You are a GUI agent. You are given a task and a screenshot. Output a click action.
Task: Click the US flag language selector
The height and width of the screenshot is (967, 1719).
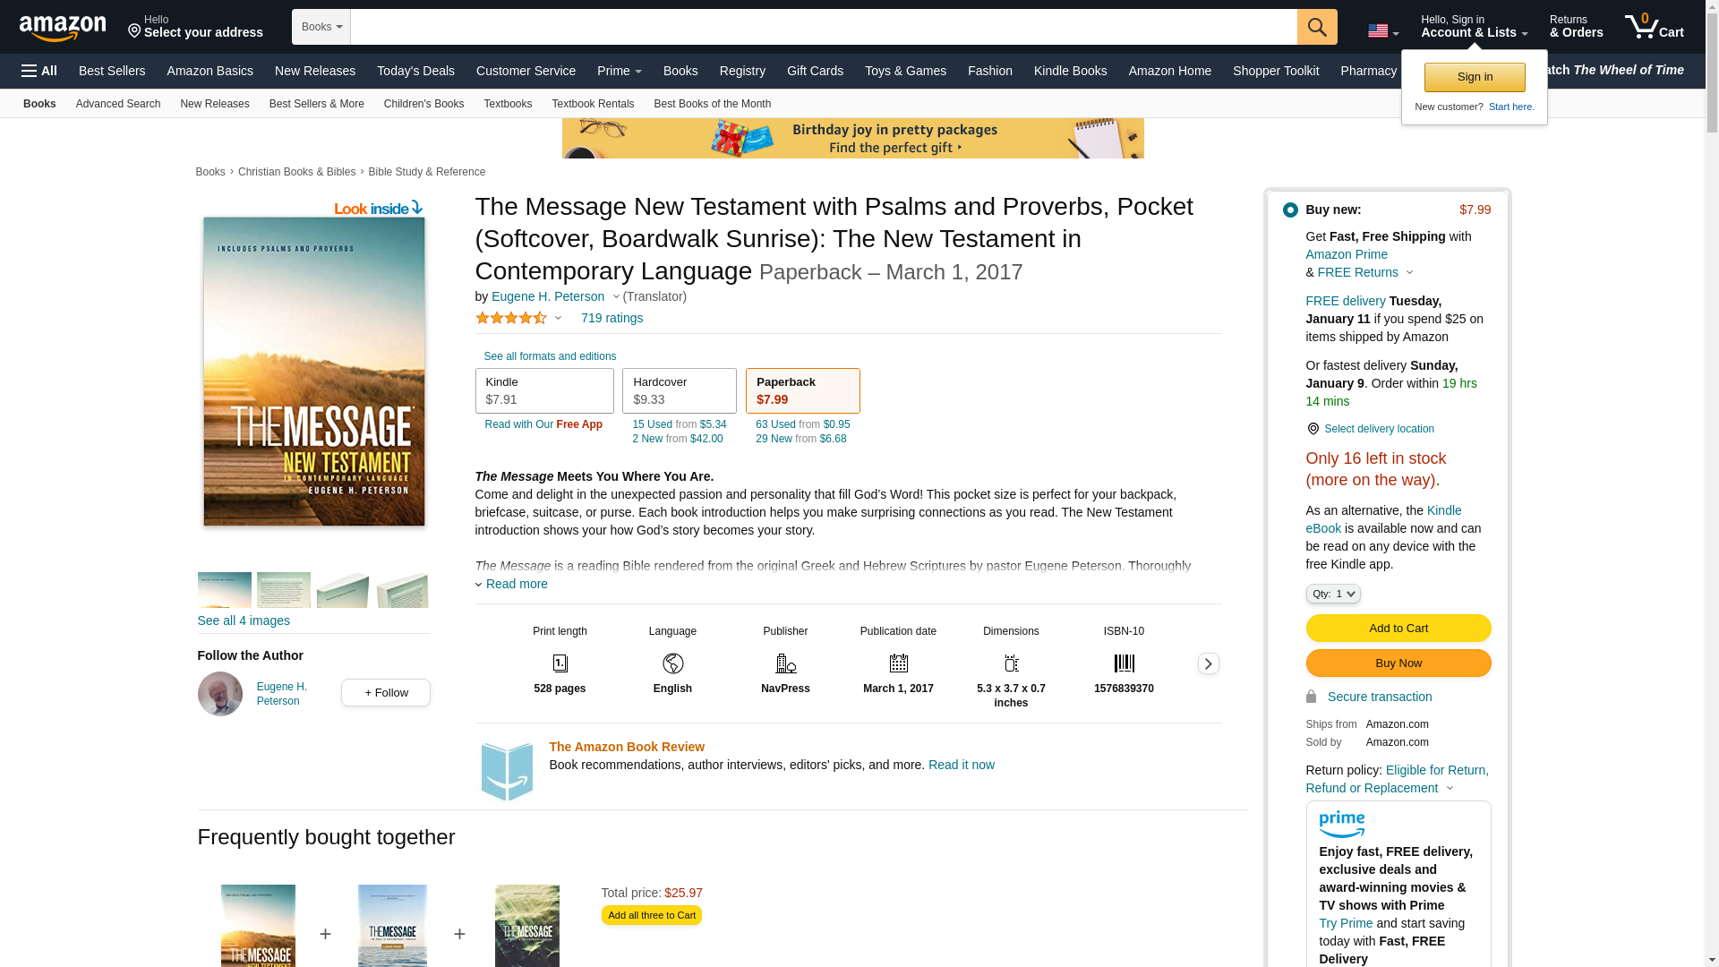tap(1382, 31)
